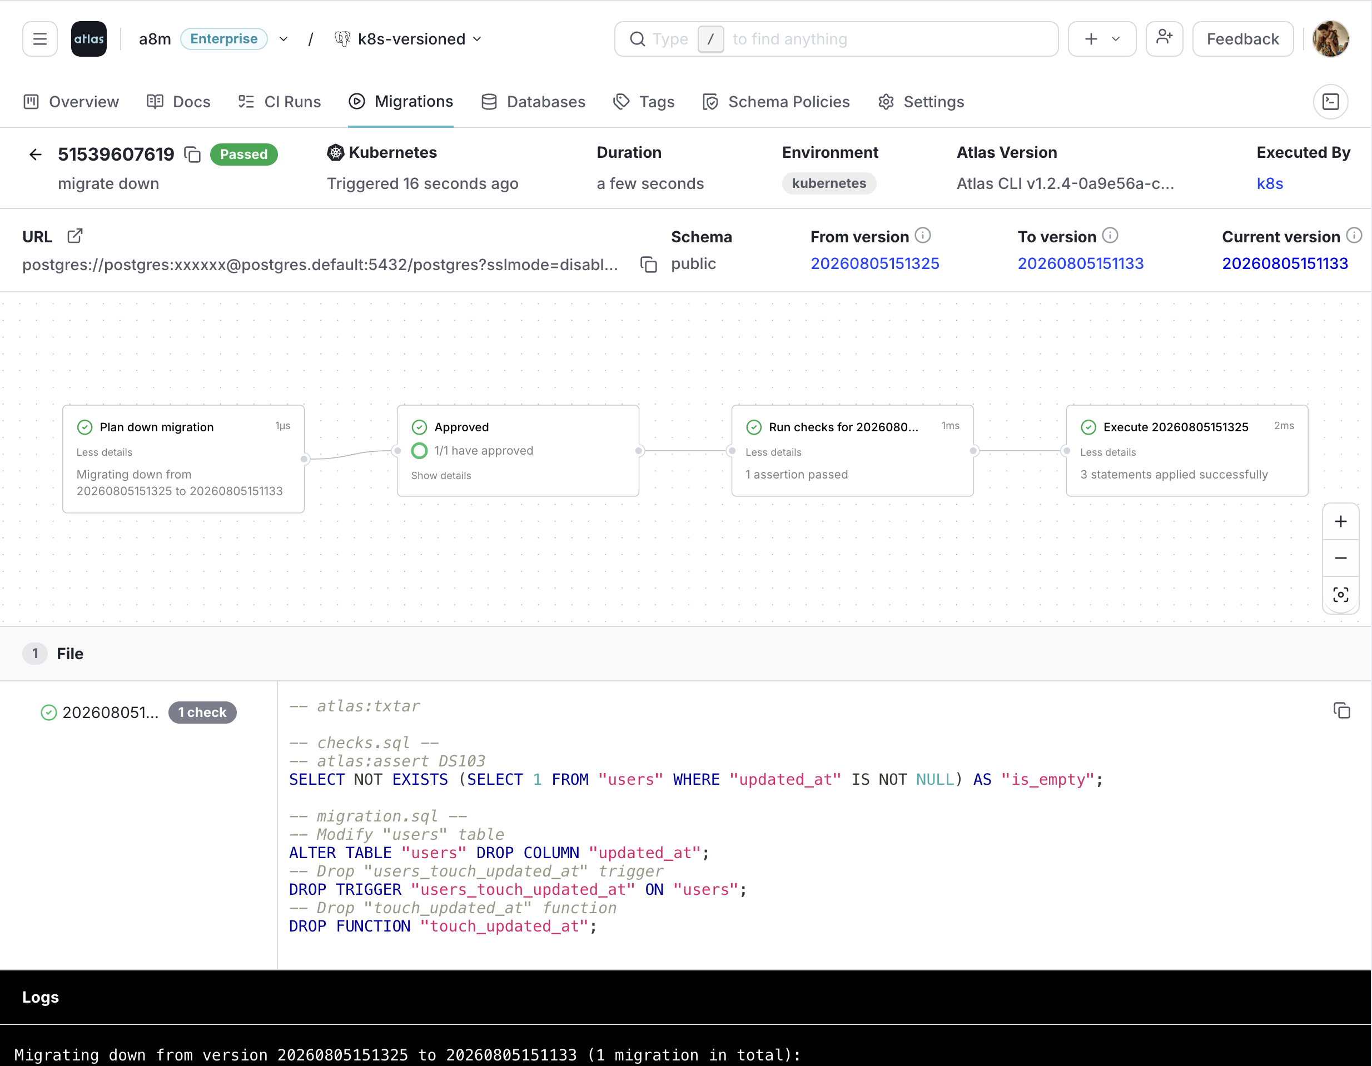The height and width of the screenshot is (1066, 1372).
Task: Click the 1 assertion passed text
Action: click(x=796, y=474)
